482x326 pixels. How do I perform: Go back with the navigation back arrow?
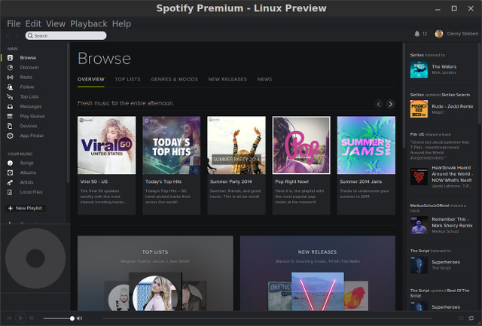pyautogui.click(x=8, y=35)
